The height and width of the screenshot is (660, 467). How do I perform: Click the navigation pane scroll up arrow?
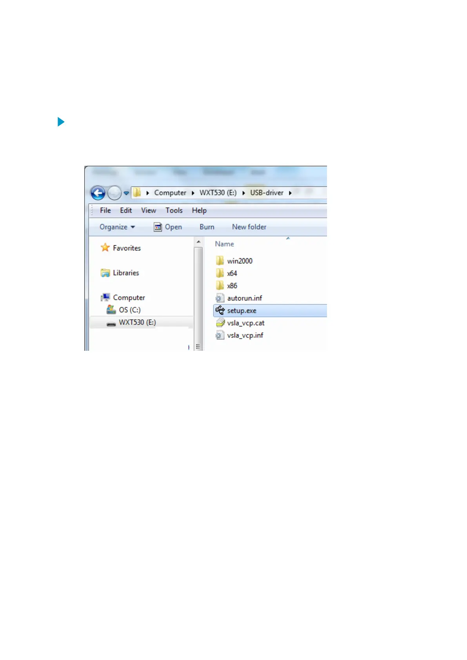coord(198,242)
